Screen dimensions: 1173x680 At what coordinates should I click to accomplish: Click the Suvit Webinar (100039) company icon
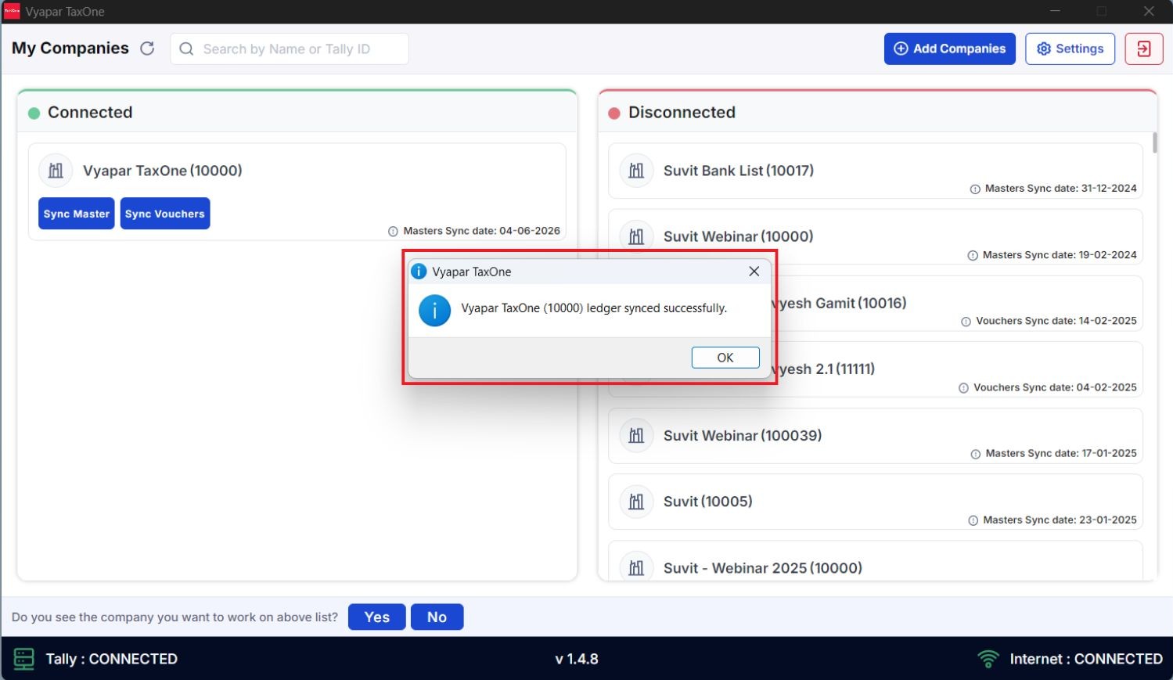pyautogui.click(x=636, y=435)
